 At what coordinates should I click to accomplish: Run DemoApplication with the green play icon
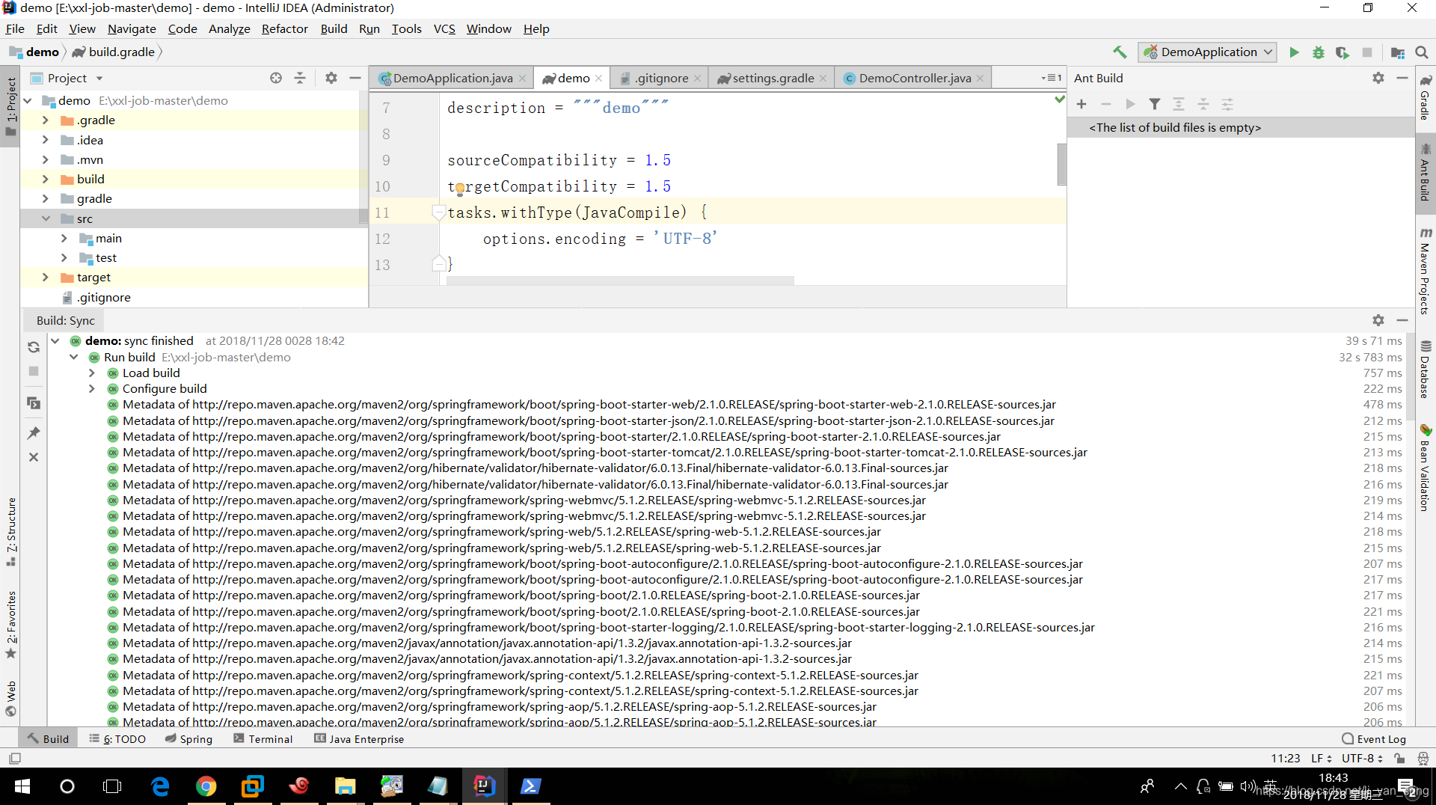[1294, 52]
